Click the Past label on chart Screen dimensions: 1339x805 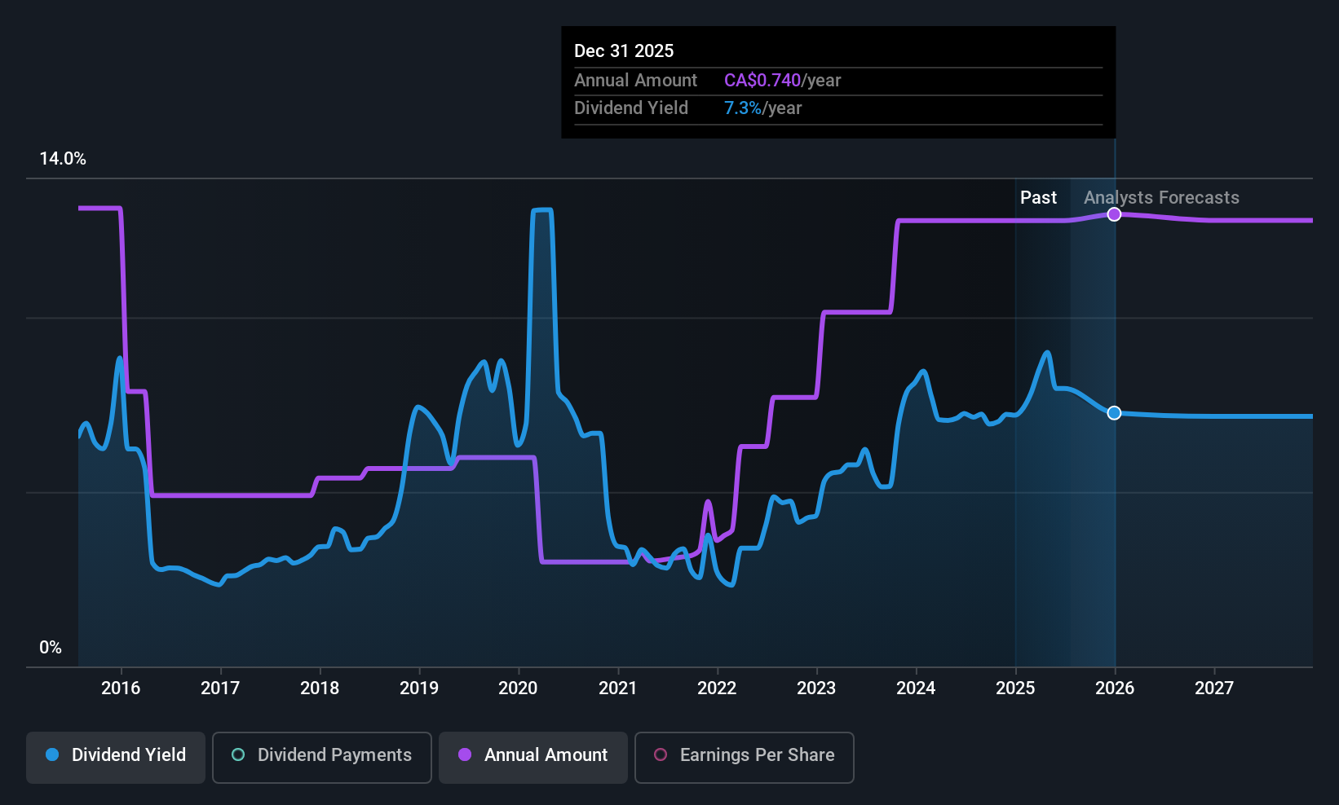tap(1038, 198)
